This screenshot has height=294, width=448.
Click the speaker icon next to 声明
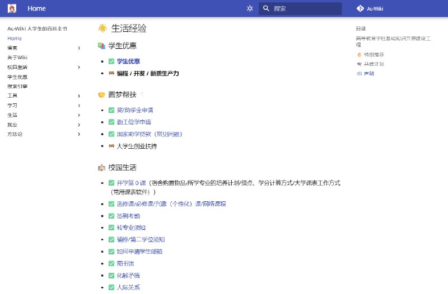(x=359, y=73)
